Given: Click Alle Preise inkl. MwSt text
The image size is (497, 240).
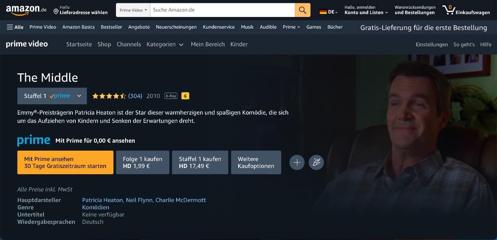Looking at the screenshot, I should click(45, 190).
